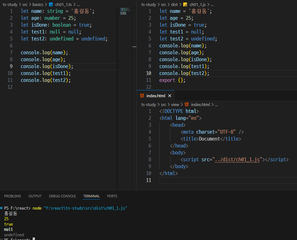The height and width of the screenshot is (240, 297).
Task: Click DOCTYPE line in index.html
Action: coord(179,111)
